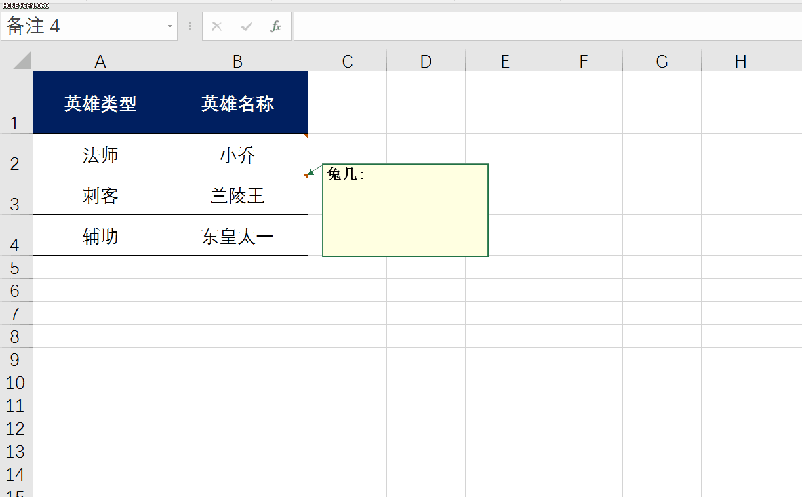Select row 2 header

point(16,154)
